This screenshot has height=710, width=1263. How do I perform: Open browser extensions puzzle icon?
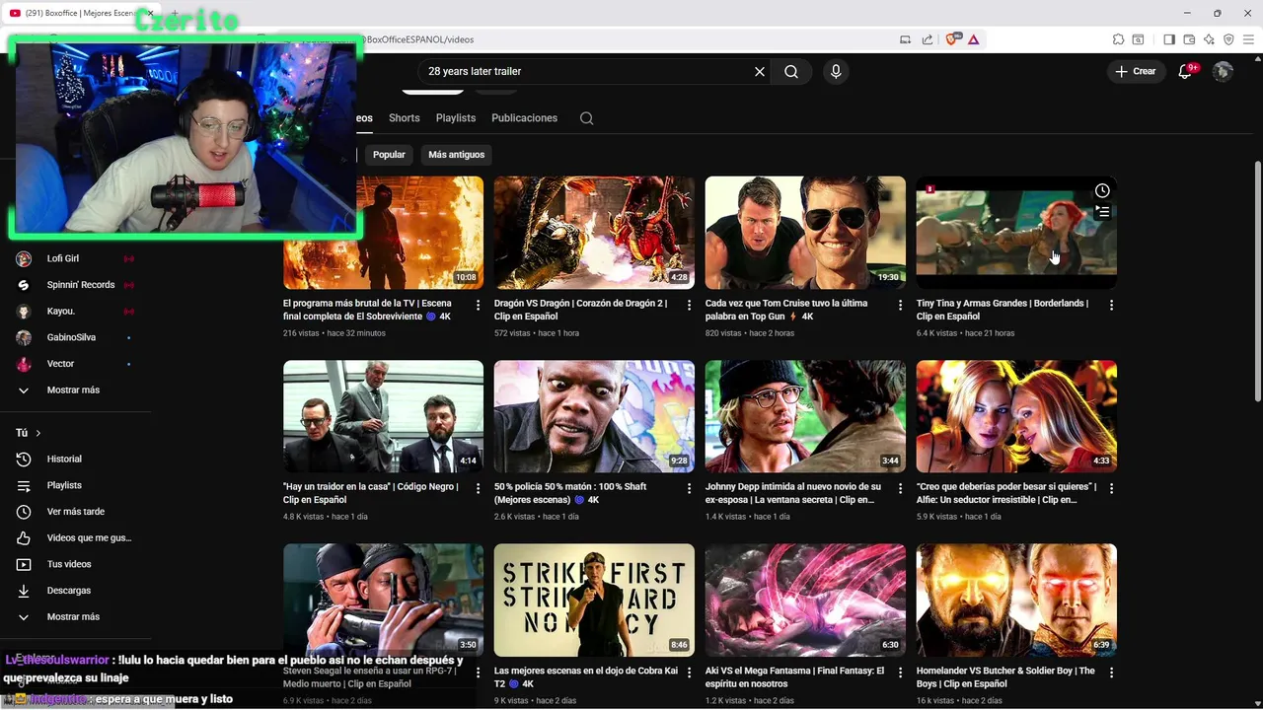tap(1118, 39)
